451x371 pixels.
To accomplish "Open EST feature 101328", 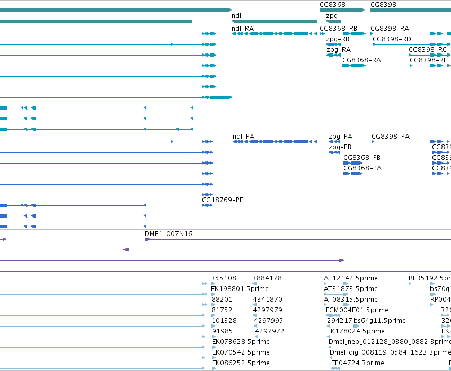I will (x=224, y=321).
